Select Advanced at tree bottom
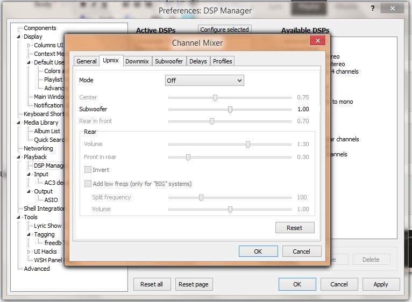 tap(37, 269)
